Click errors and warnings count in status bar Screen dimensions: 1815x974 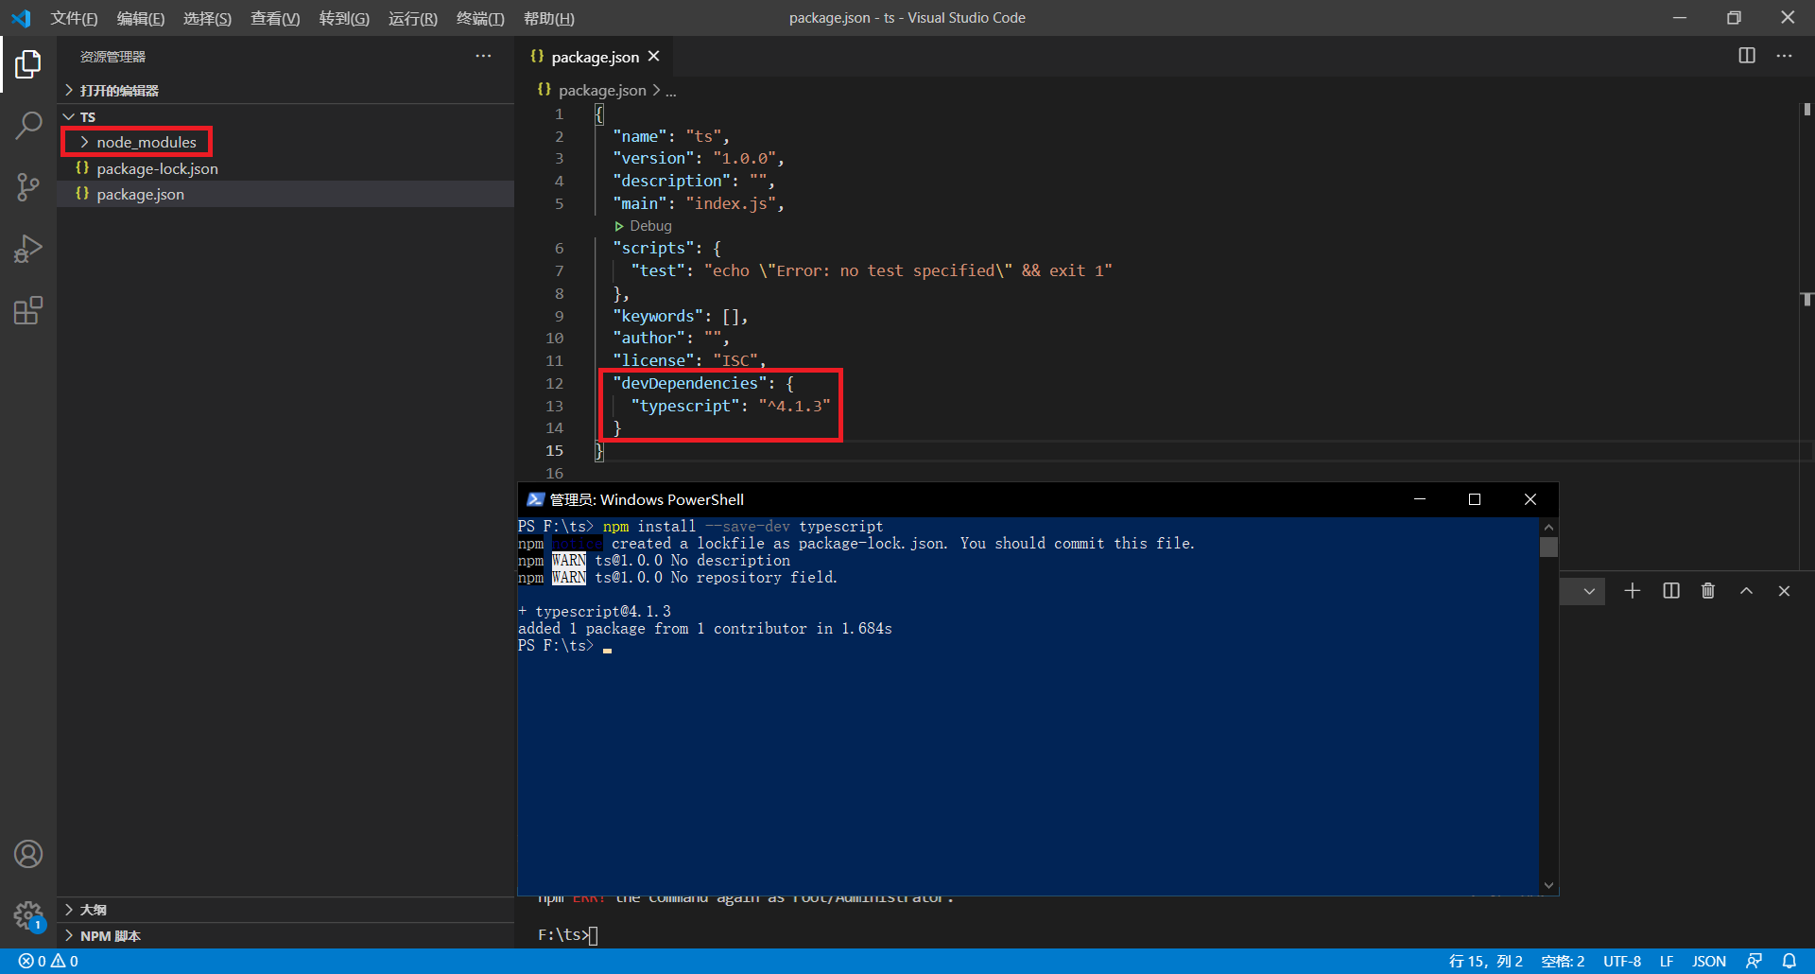[48, 961]
